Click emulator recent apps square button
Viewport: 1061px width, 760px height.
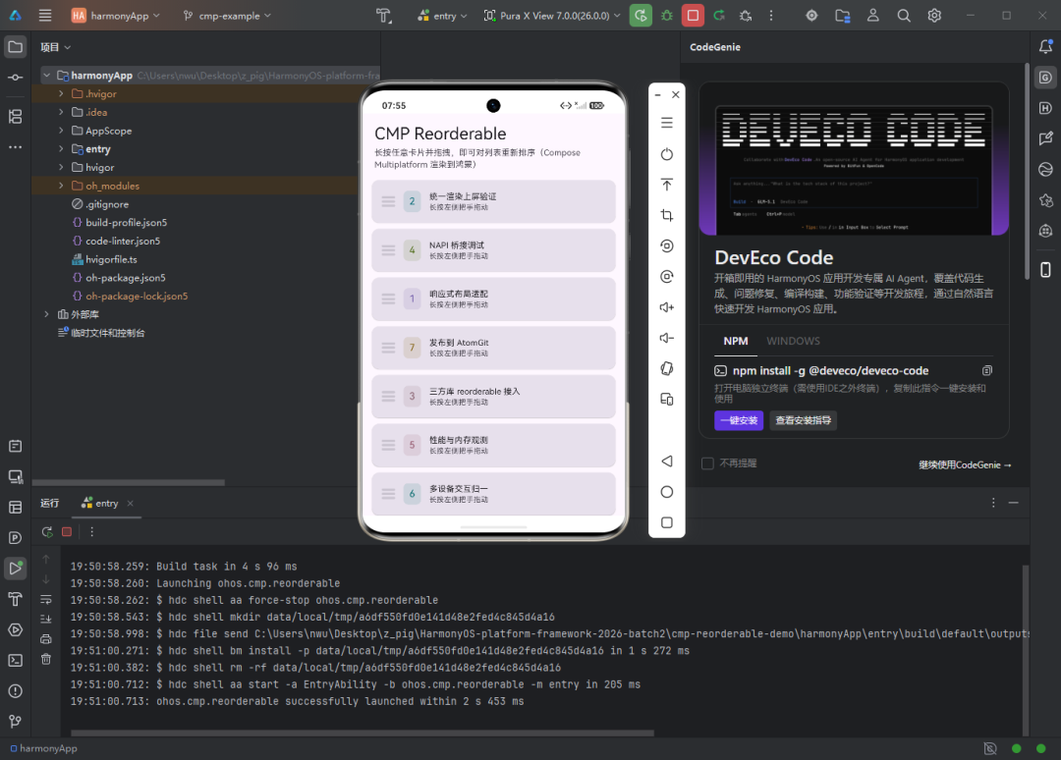point(666,522)
